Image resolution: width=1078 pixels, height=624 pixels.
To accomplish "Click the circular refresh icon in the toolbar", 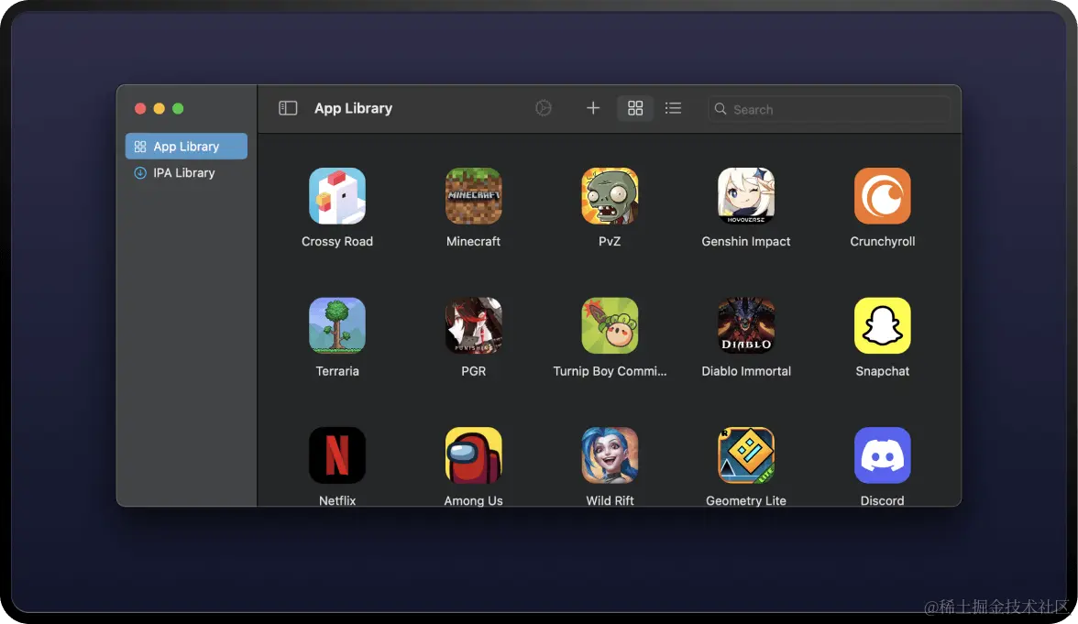I will [x=543, y=108].
